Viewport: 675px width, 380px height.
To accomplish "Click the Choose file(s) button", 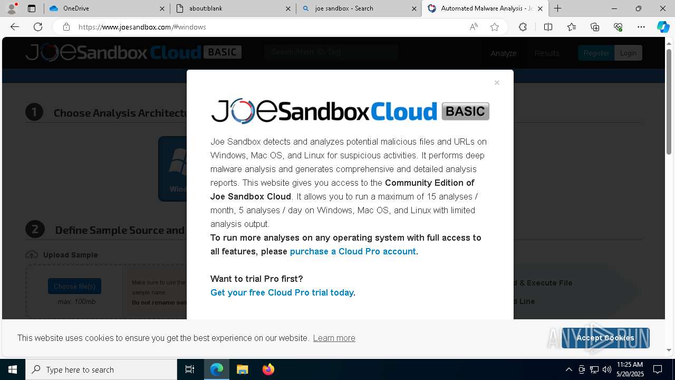I will tap(74, 286).
